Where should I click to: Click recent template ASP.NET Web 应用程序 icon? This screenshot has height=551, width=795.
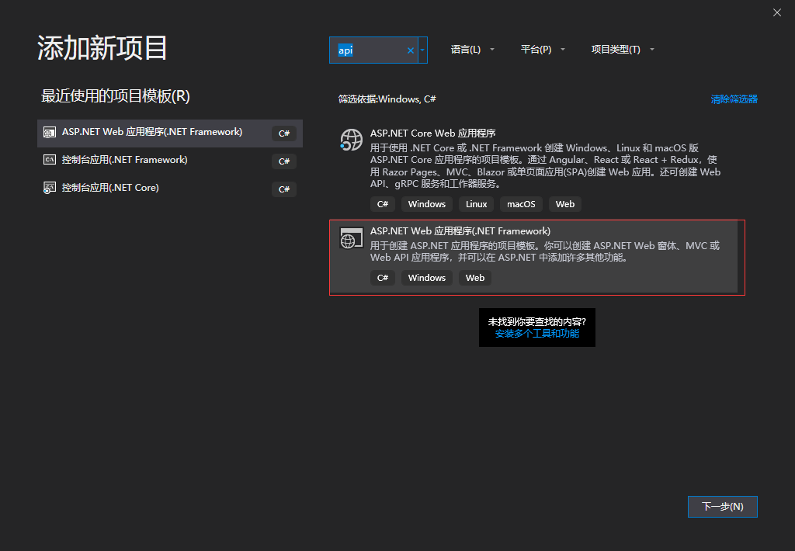tap(49, 133)
